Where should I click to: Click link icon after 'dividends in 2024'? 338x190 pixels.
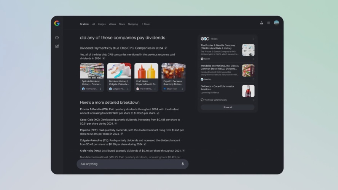pos(104,58)
